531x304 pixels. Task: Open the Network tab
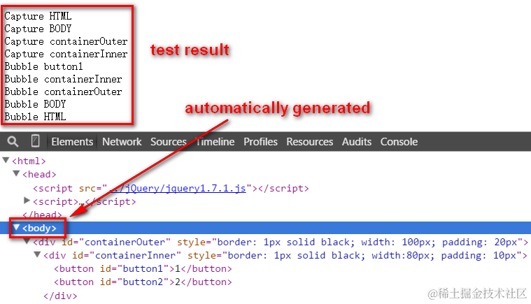[122, 142]
